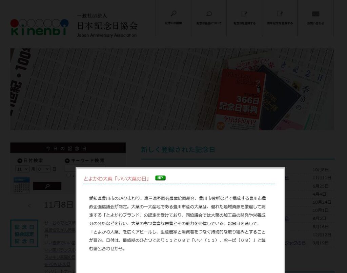The image size is (347, 273).
Task: Click the kinenbi logo
Action: (39, 27)
